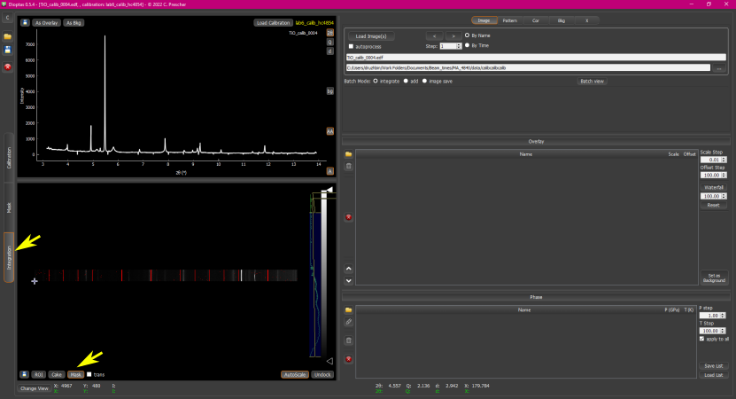Clear overlays with the Overlay red X icon
This screenshot has width=736, height=399.
coord(348,217)
